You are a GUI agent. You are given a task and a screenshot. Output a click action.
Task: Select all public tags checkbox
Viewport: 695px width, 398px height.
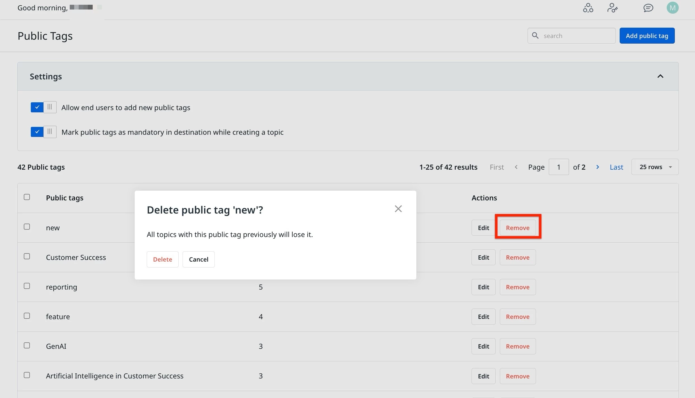(27, 197)
